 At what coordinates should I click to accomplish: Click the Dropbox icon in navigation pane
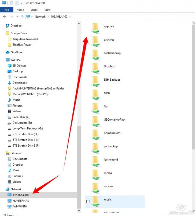coord(7,26)
